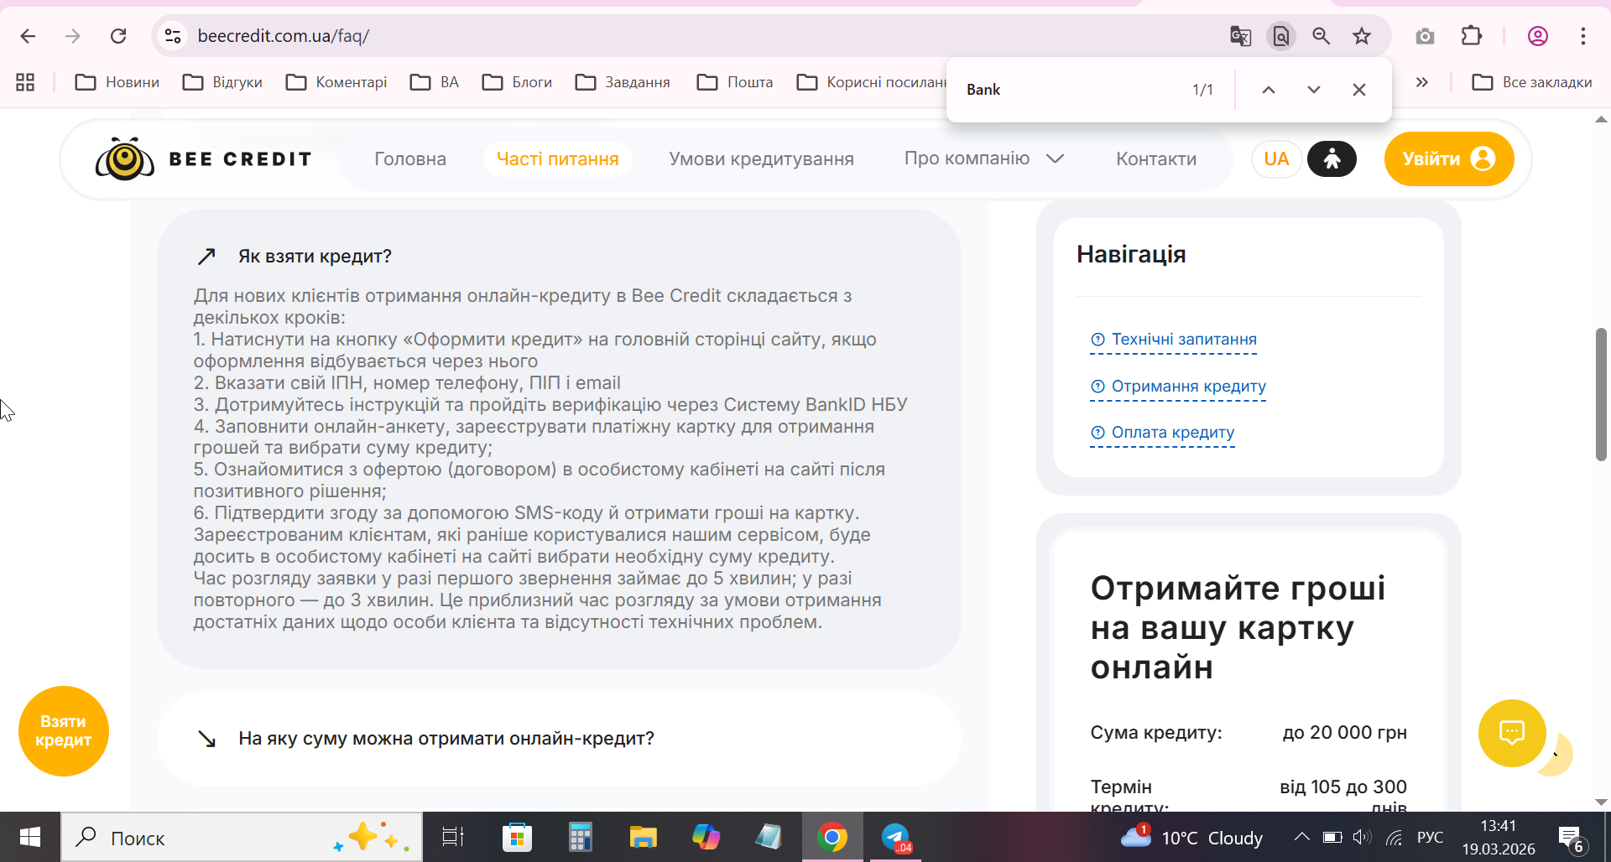
Task: Click the Увійти login button
Action: [x=1449, y=158]
